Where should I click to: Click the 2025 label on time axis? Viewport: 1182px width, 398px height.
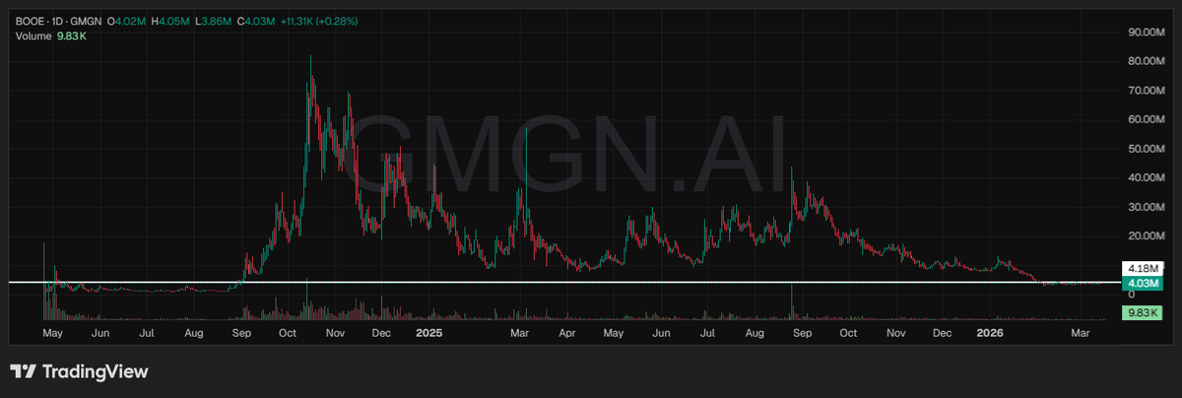pos(429,334)
